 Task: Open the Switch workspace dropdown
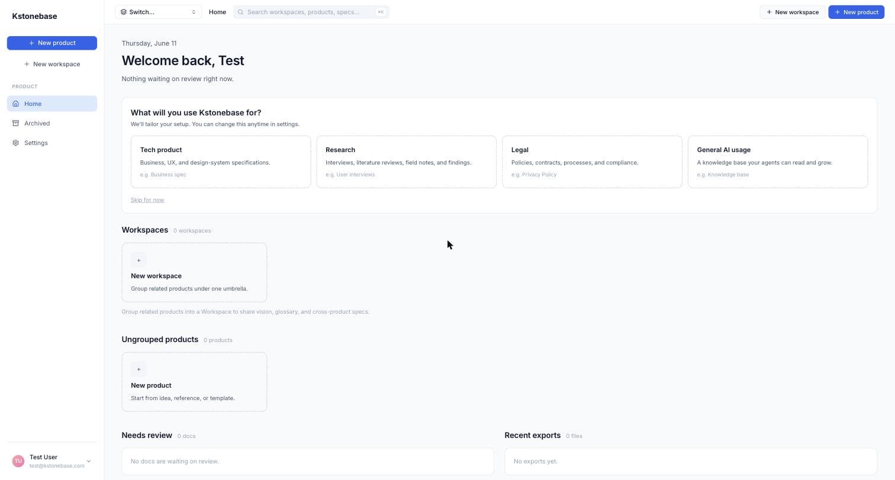(x=158, y=12)
